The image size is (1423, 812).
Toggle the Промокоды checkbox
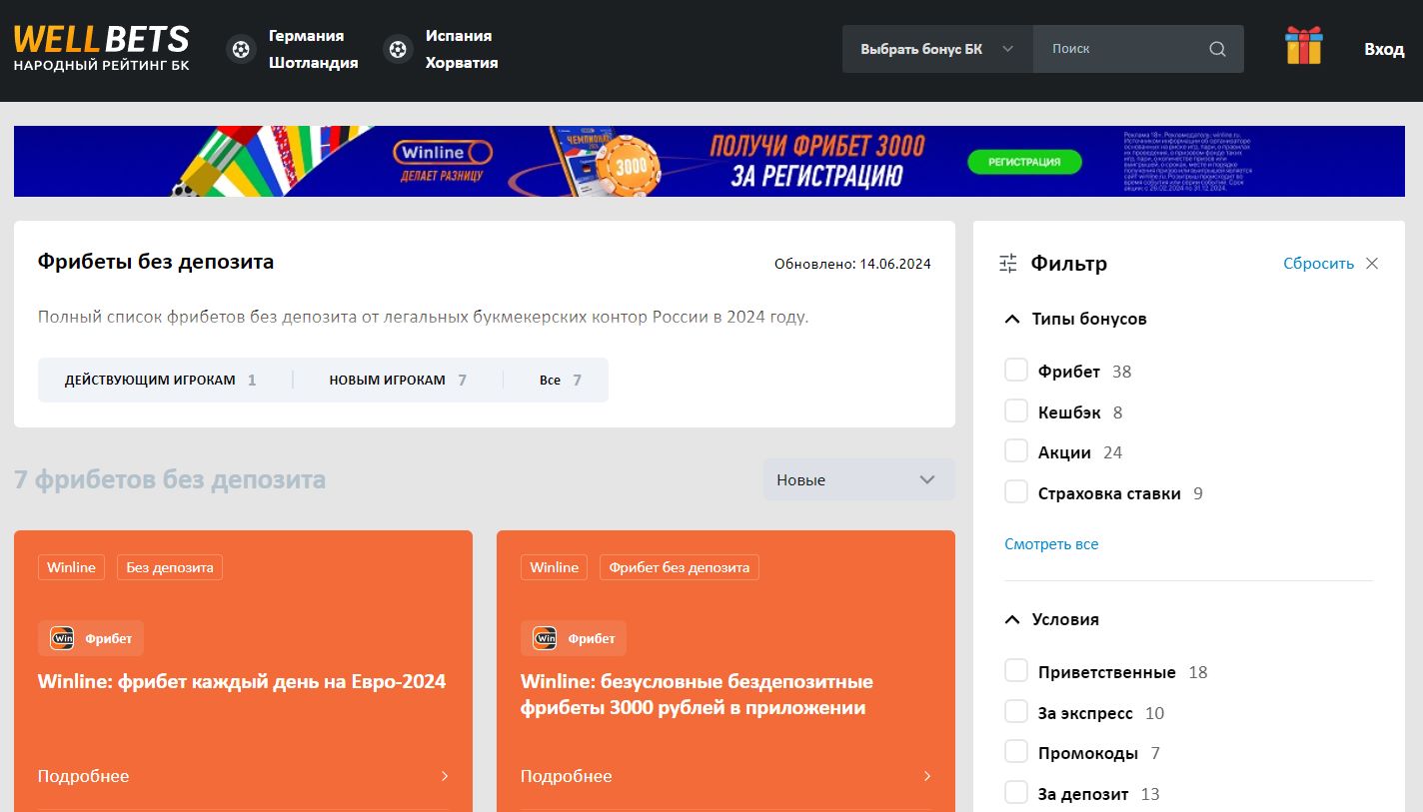click(1016, 752)
